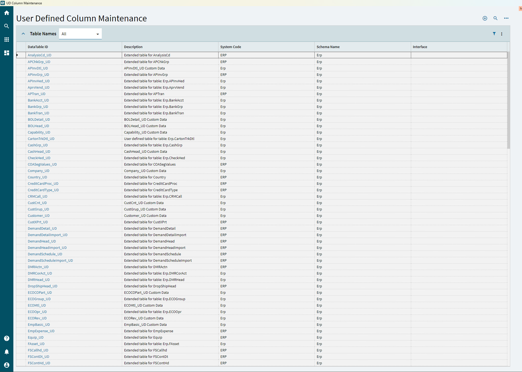Screen dimensions: 522x372
Task: Open the CustXPrt_UD link
Action: [38, 222]
